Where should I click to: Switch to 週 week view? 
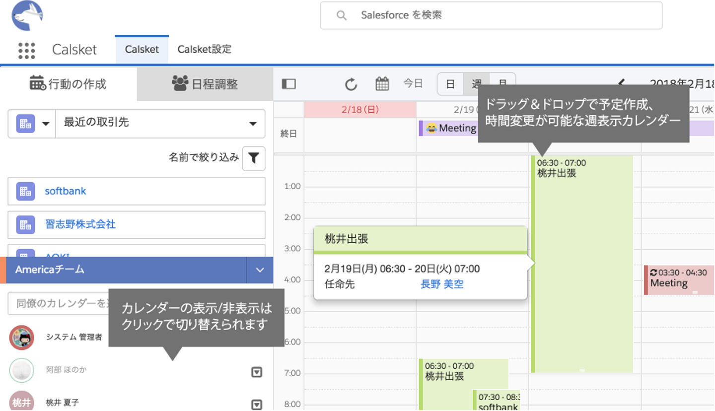point(477,84)
